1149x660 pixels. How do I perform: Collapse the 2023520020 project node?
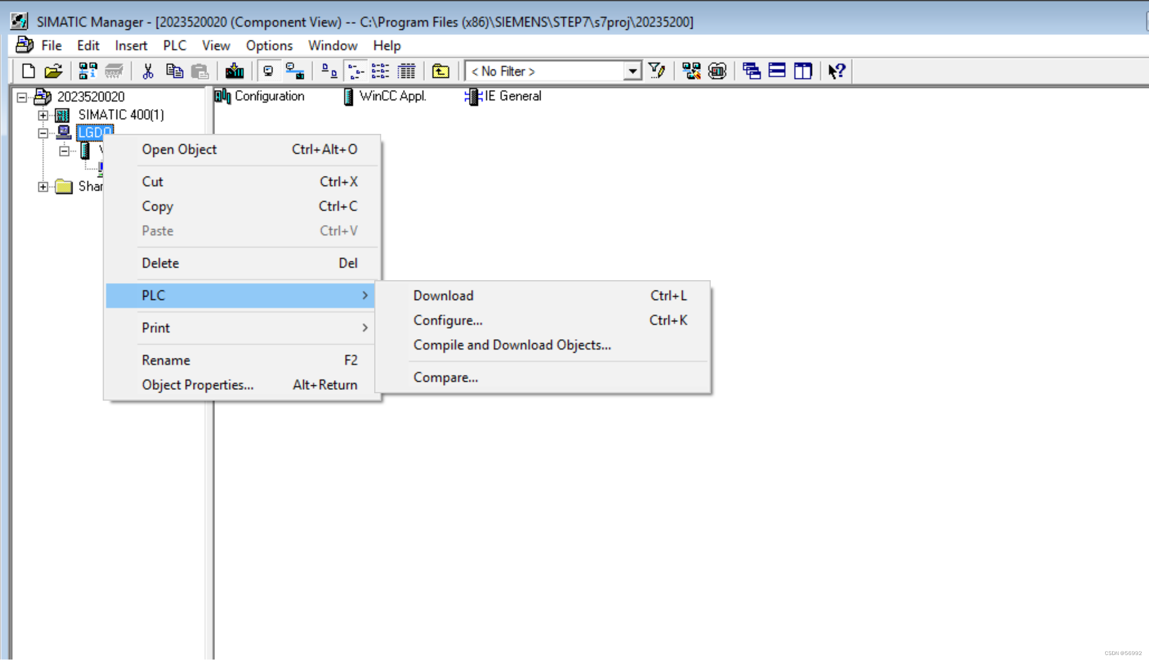tap(21, 97)
